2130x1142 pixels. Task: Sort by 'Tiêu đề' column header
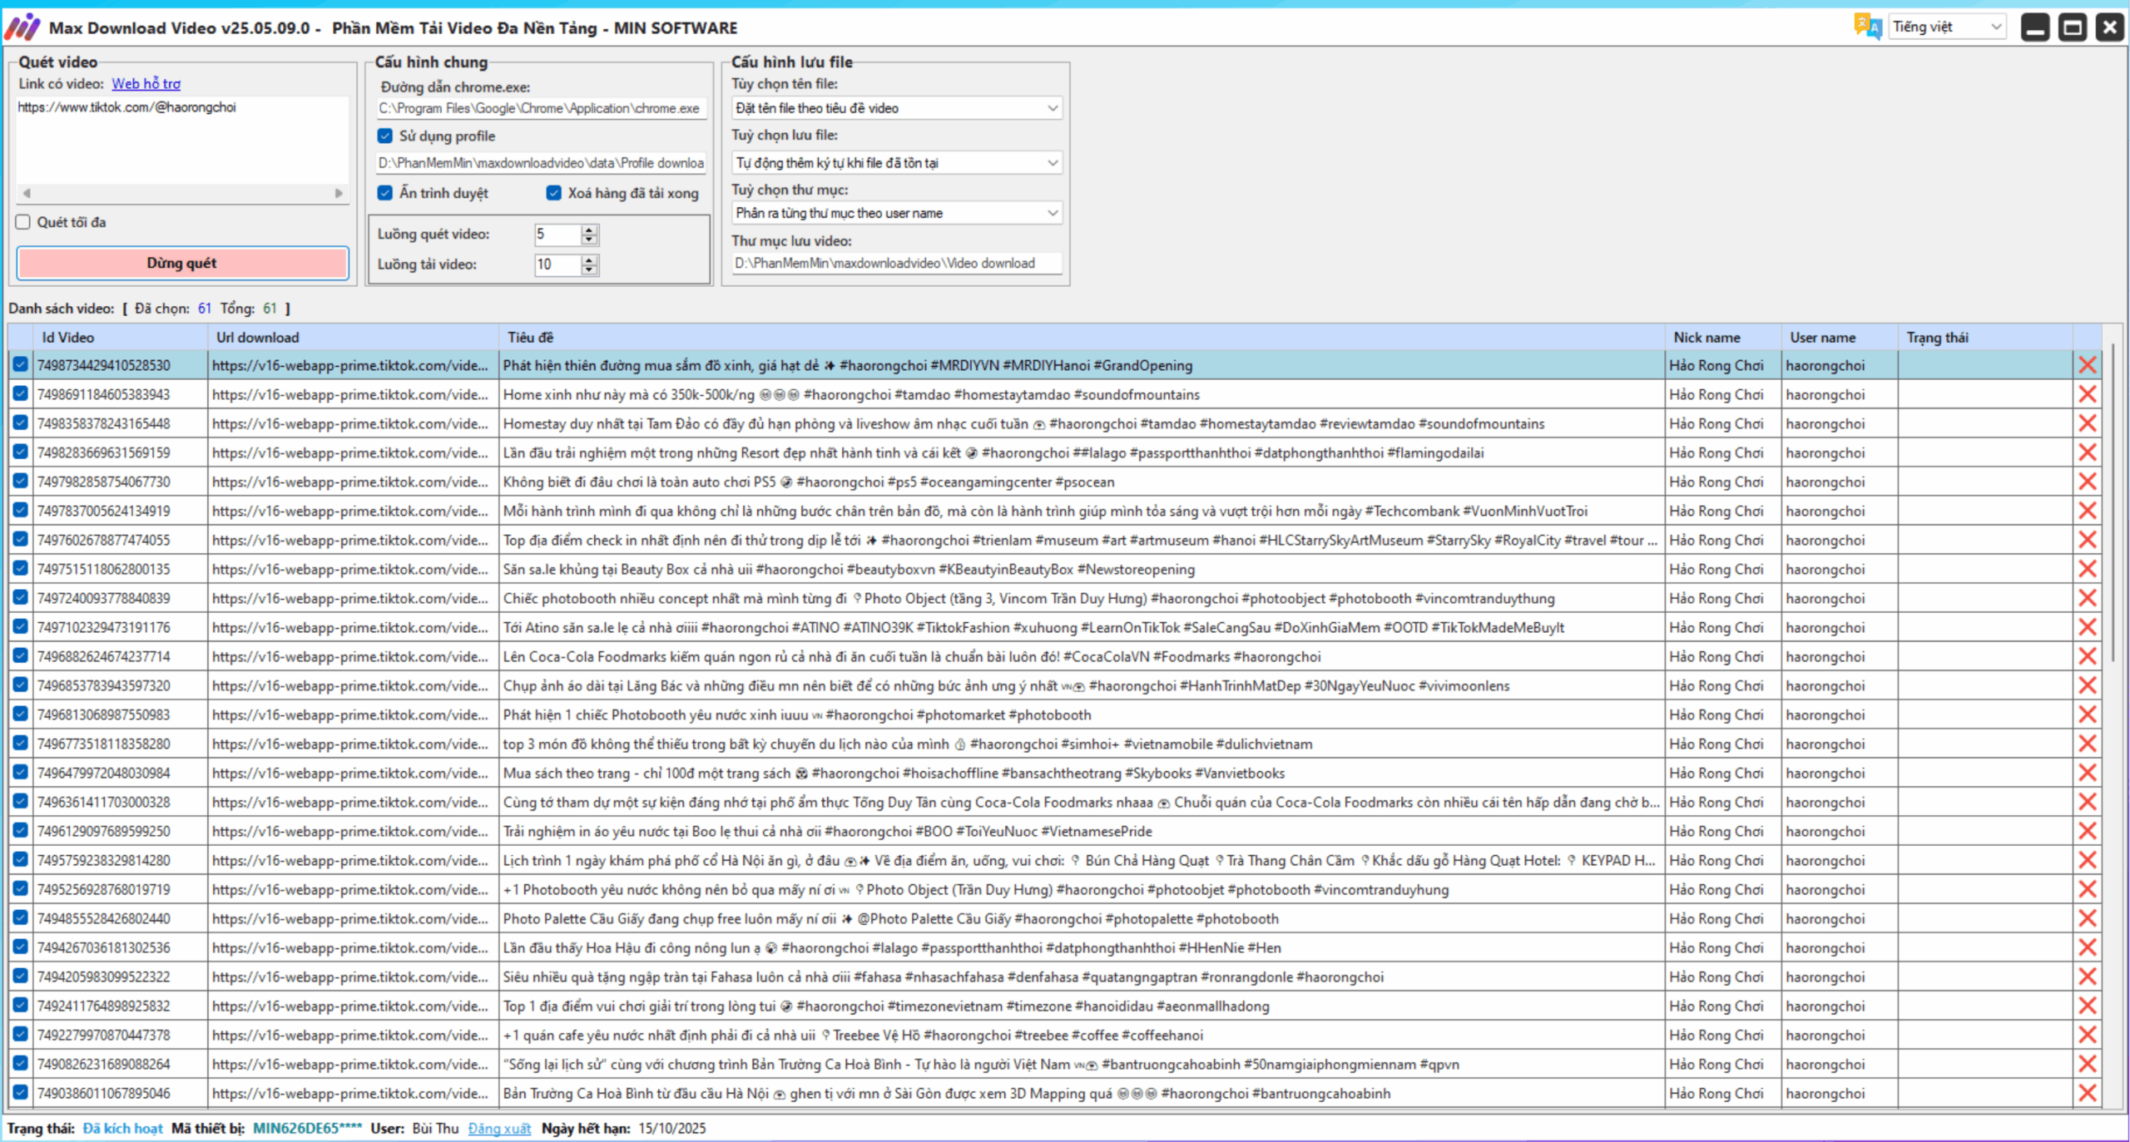[x=1082, y=337]
